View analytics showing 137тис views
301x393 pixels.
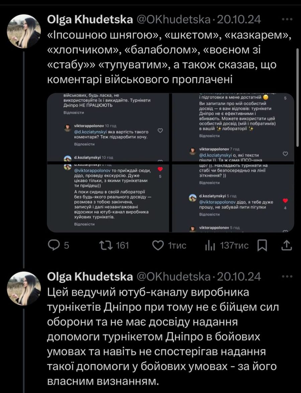[x=209, y=246]
